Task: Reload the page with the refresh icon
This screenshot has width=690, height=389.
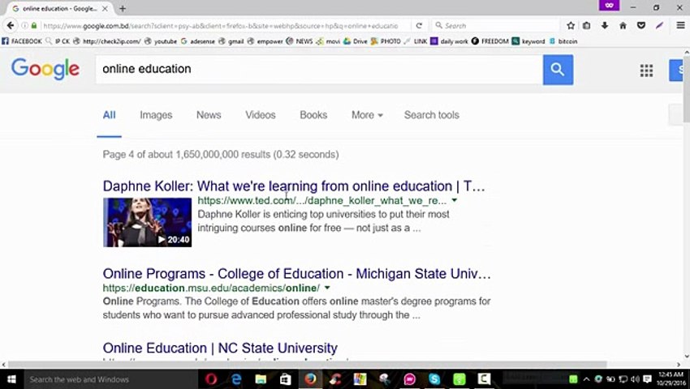Action: coord(419,25)
